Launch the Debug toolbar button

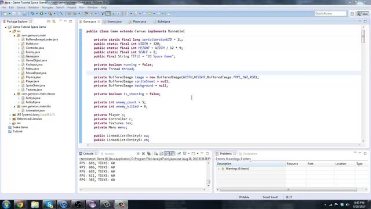click(32, 14)
